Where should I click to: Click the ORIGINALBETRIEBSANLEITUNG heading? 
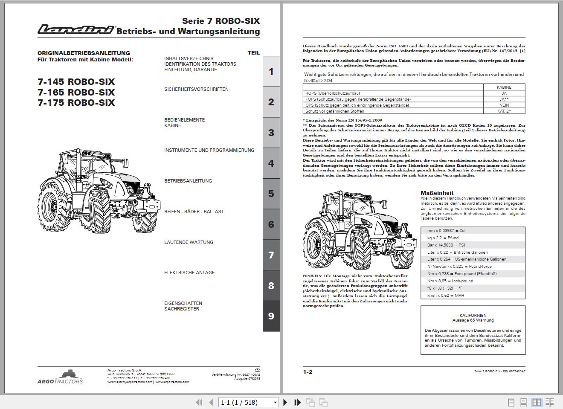click(84, 53)
